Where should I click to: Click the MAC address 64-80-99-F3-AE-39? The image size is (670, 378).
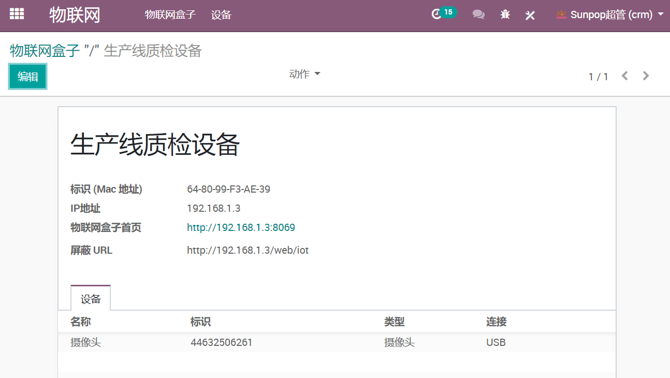[228, 189]
